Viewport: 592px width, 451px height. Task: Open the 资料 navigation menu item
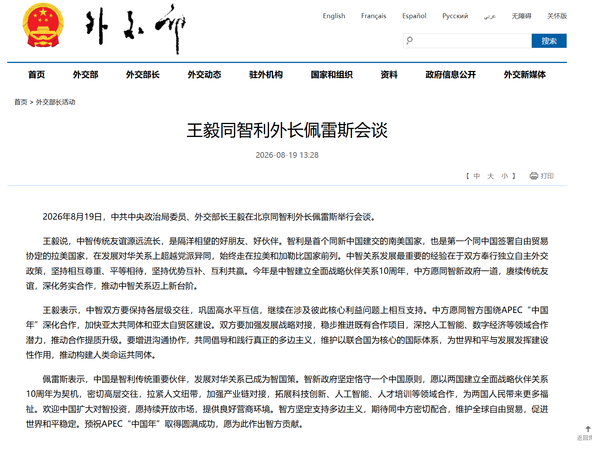coord(389,75)
